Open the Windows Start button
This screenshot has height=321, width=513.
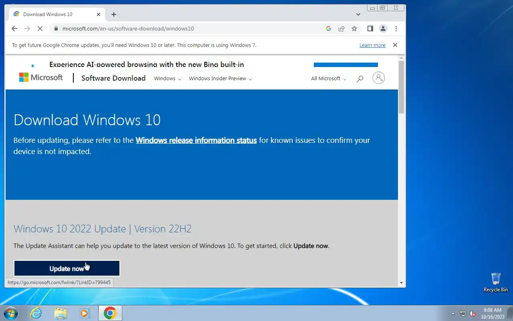pyautogui.click(x=11, y=313)
